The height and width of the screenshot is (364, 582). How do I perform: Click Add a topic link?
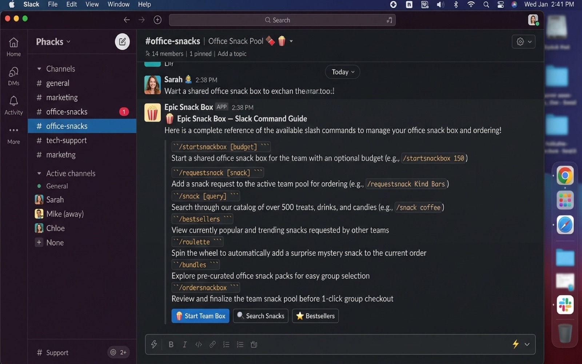point(232,54)
